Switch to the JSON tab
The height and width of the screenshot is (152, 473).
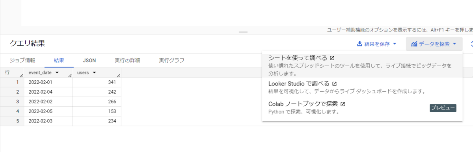(x=89, y=60)
